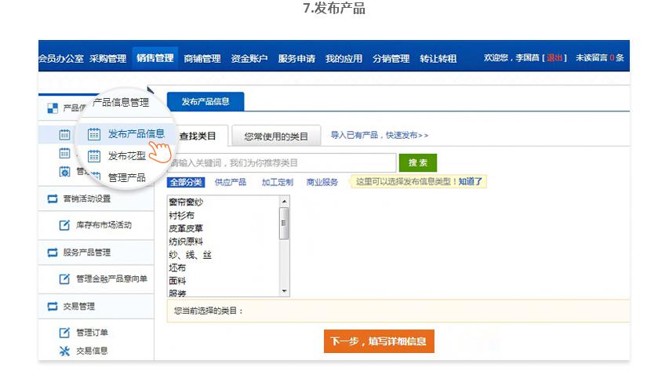
Task: Focus the category keyword search field
Action: [x=283, y=163]
